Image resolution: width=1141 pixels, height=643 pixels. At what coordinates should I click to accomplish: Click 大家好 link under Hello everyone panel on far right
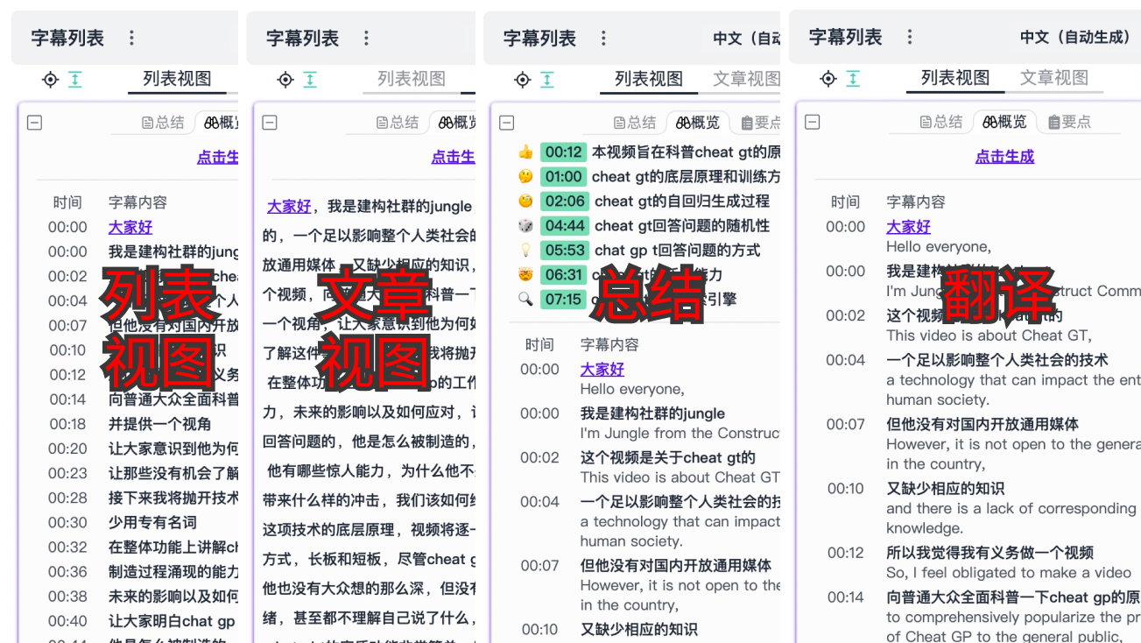(x=908, y=227)
